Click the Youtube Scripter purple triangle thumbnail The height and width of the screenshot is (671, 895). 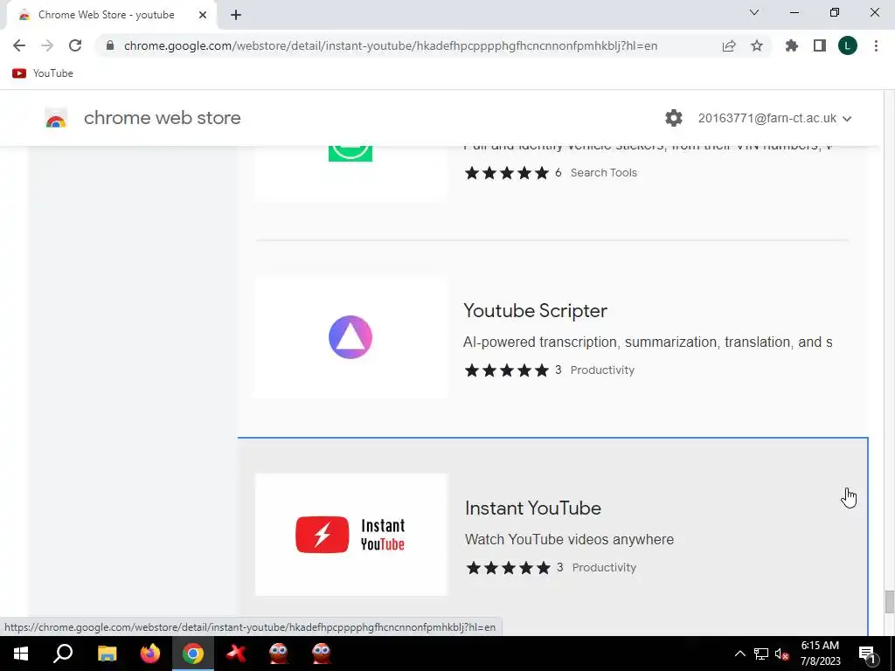(x=350, y=337)
